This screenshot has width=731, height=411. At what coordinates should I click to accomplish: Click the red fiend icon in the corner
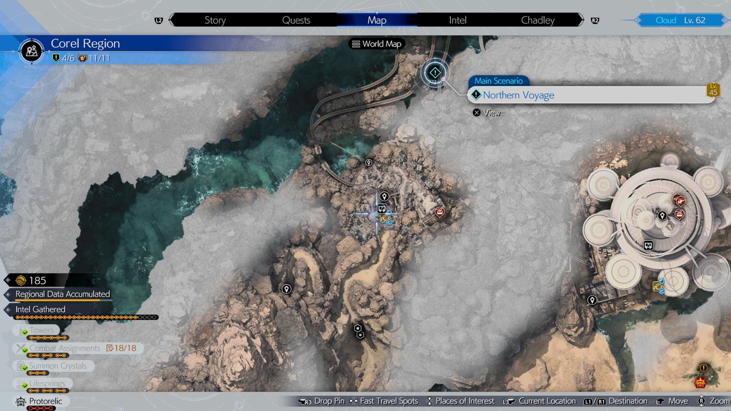click(700, 382)
